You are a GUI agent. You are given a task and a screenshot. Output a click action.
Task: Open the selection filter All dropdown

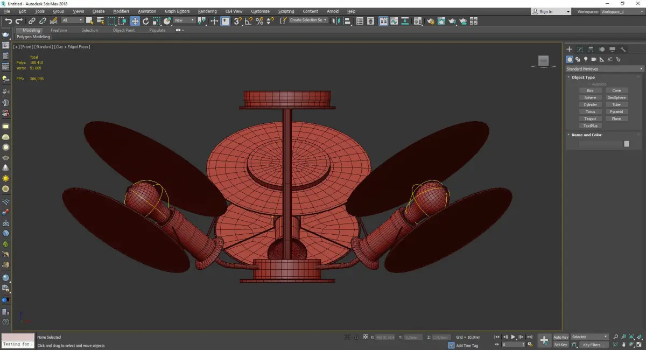[72, 20]
